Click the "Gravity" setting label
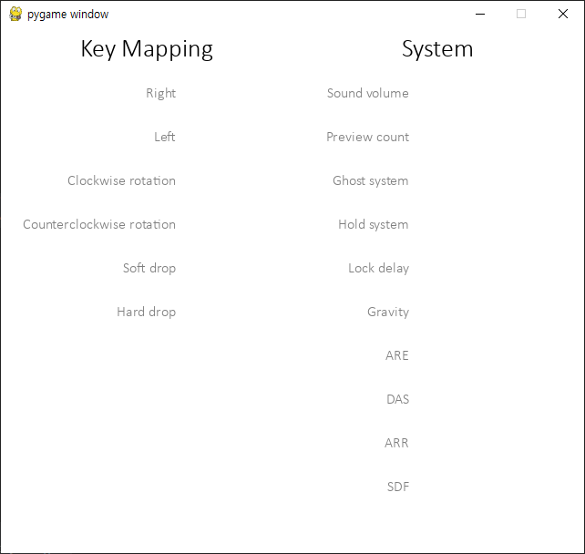585x554 pixels. click(x=388, y=312)
